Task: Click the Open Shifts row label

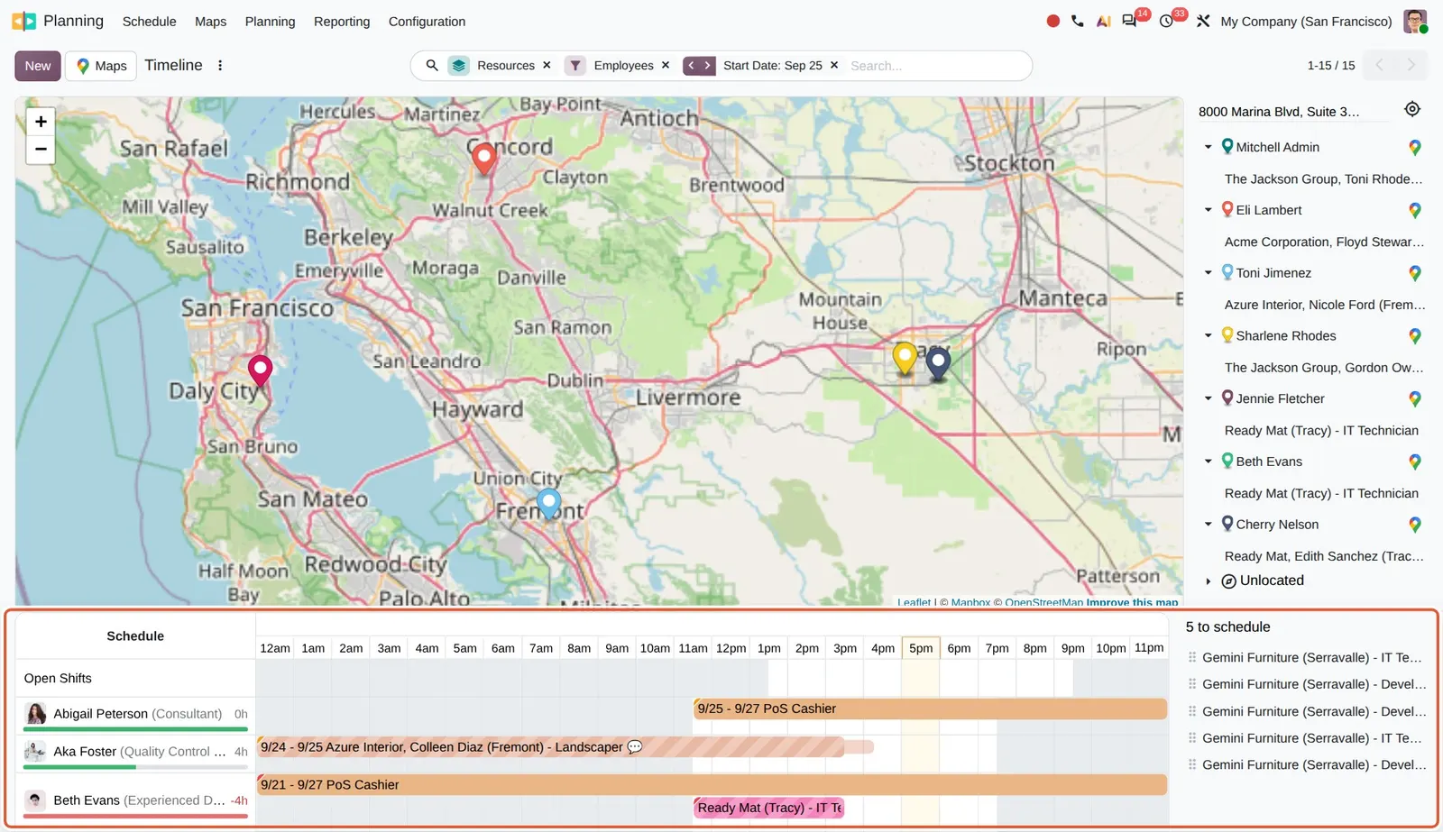Action: (x=58, y=678)
